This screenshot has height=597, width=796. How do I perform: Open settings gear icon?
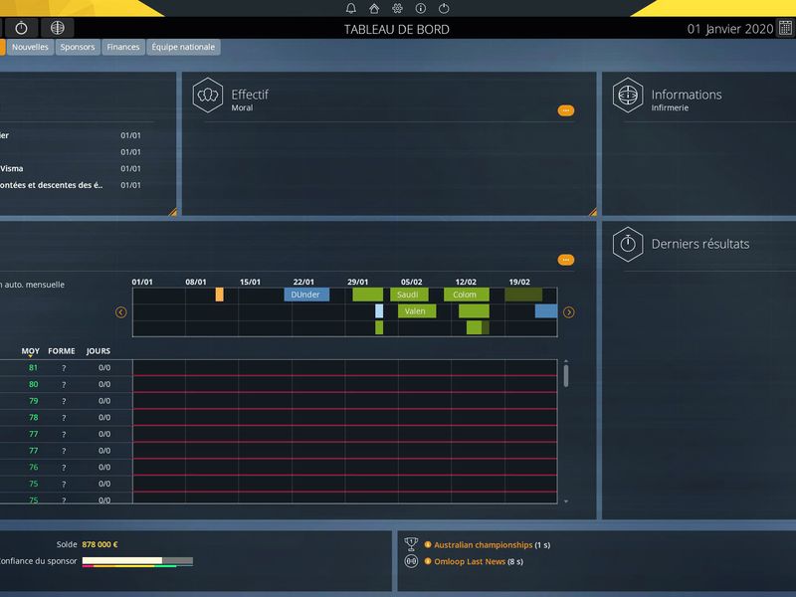point(397,8)
